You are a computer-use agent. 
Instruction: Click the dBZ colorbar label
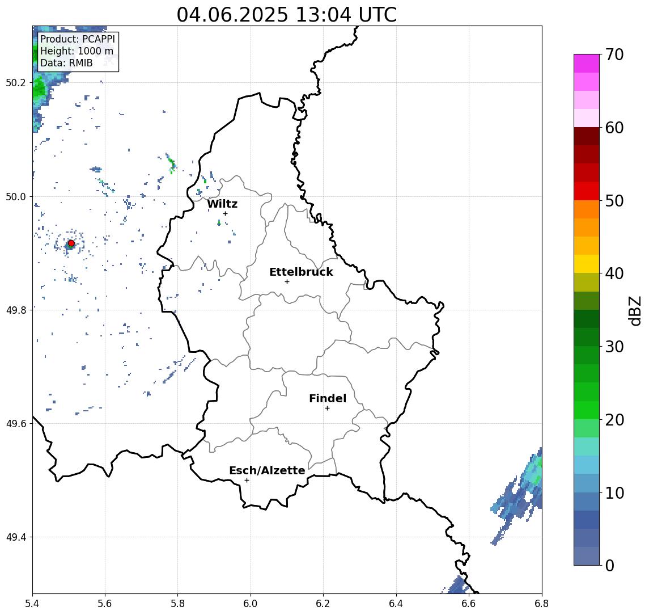click(634, 311)
